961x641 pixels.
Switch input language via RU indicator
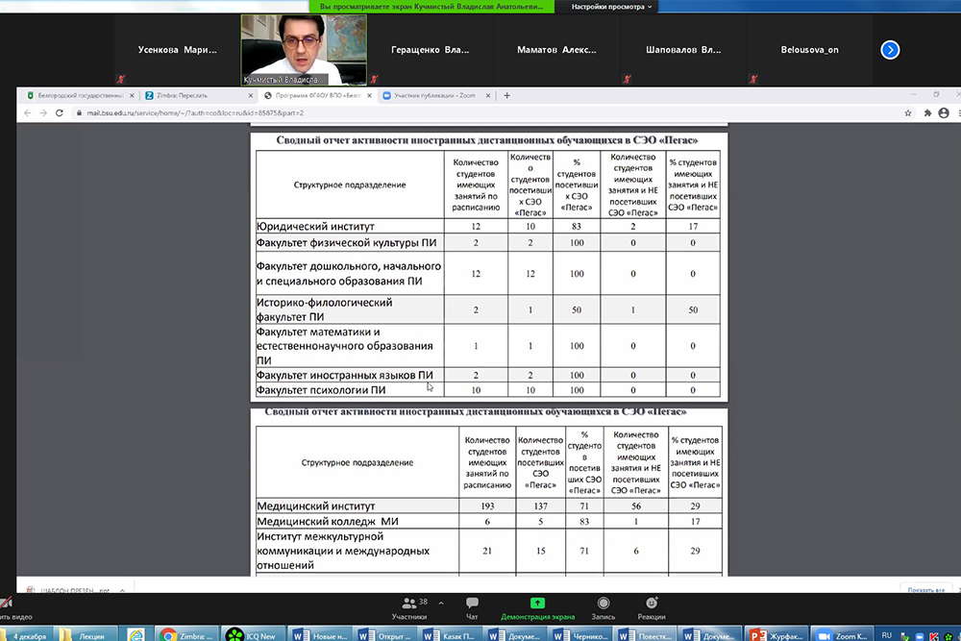886,634
